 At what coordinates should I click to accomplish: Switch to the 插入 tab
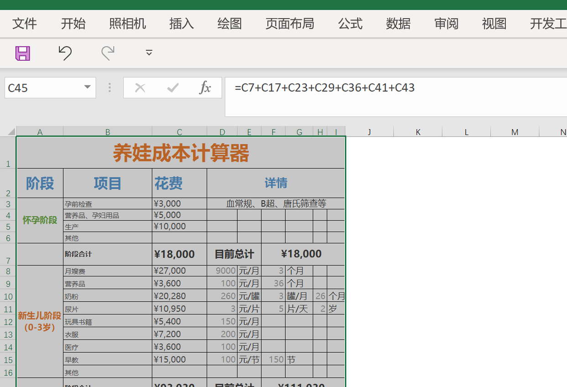tap(182, 24)
